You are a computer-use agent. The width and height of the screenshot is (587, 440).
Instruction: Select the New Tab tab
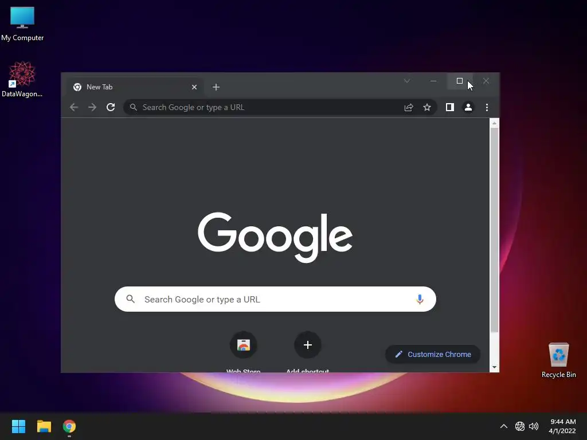click(135, 87)
